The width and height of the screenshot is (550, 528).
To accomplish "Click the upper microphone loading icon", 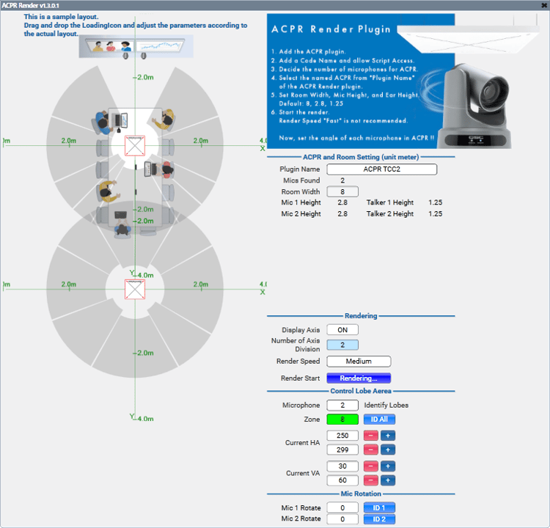I will [x=135, y=146].
